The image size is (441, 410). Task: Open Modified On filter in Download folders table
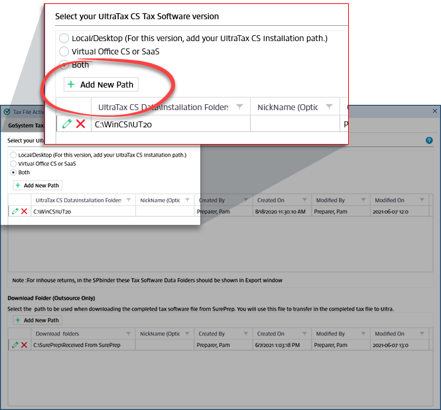[422, 334]
